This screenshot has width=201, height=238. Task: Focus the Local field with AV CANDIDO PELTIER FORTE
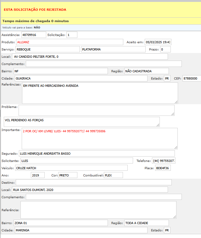(x=90, y=57)
